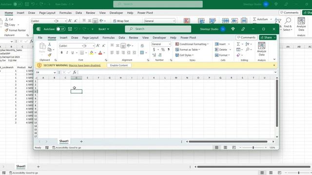Click the Share button in Book1
Image resolution: width=312 pixels, height=175 pixels.
click(x=266, y=37)
